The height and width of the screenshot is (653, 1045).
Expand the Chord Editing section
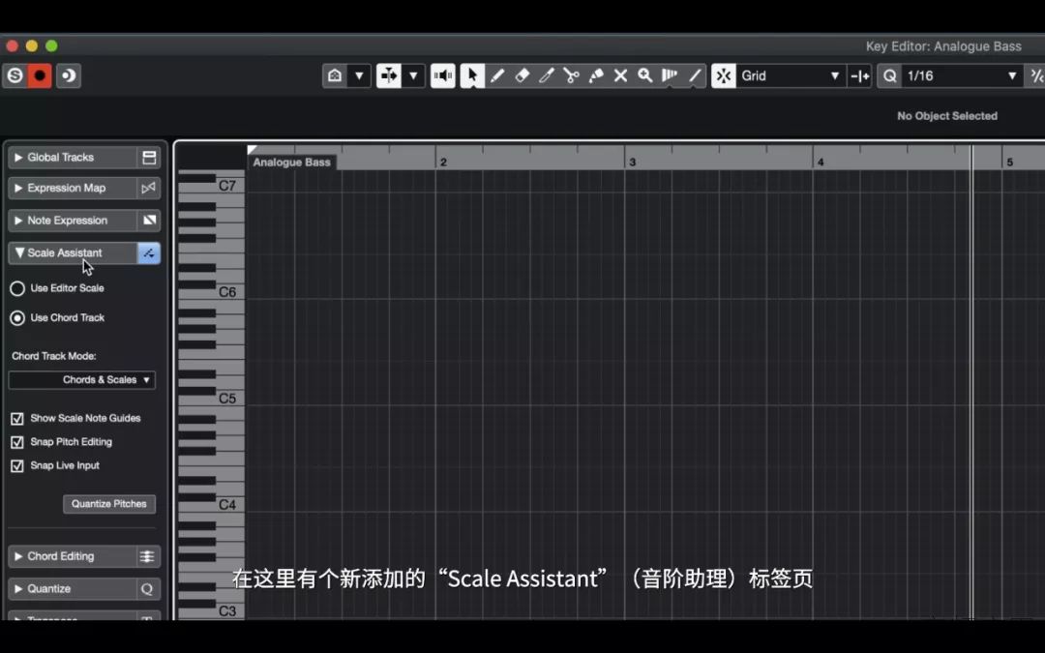72,555
